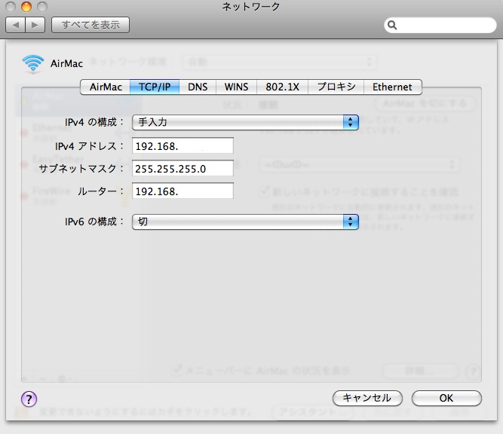Switch to the AirMac tab
The image size is (503, 434).
(x=106, y=87)
